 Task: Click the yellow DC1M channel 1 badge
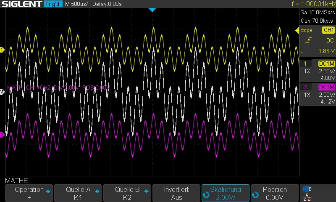click(x=326, y=64)
